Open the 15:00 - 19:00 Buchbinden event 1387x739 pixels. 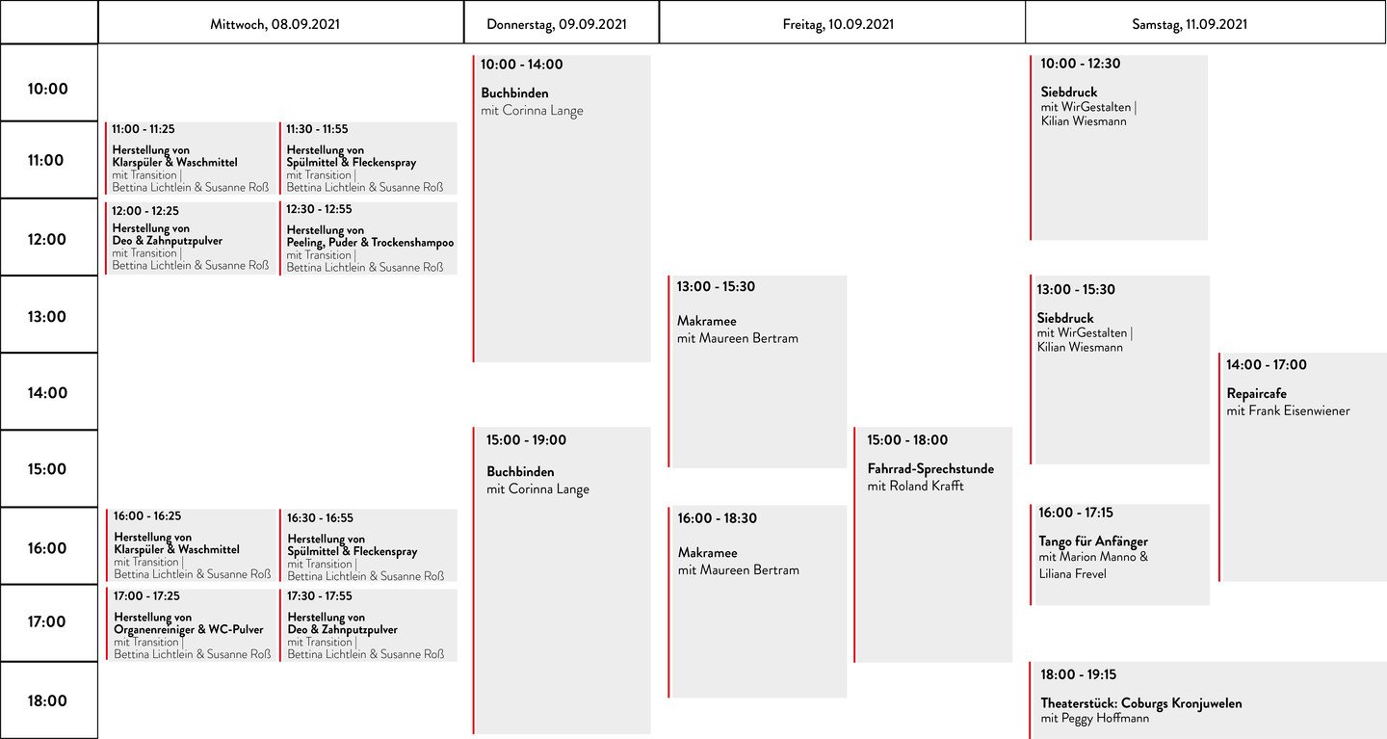click(x=562, y=580)
